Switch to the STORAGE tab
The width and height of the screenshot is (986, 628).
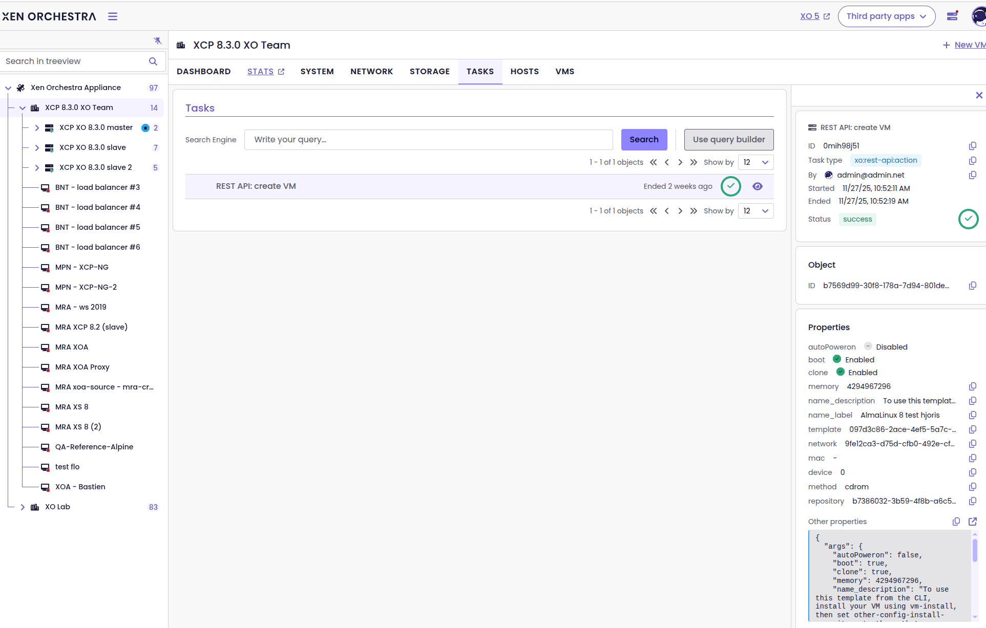coord(429,72)
